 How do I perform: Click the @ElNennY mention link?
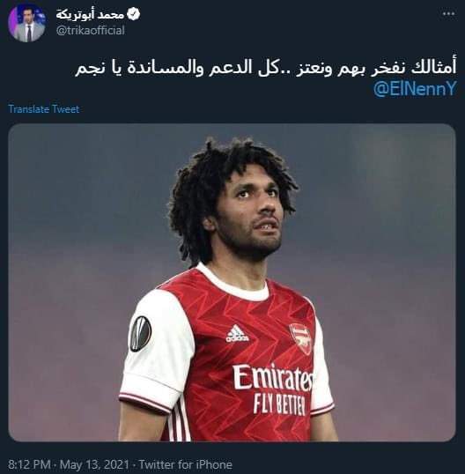pos(415,89)
